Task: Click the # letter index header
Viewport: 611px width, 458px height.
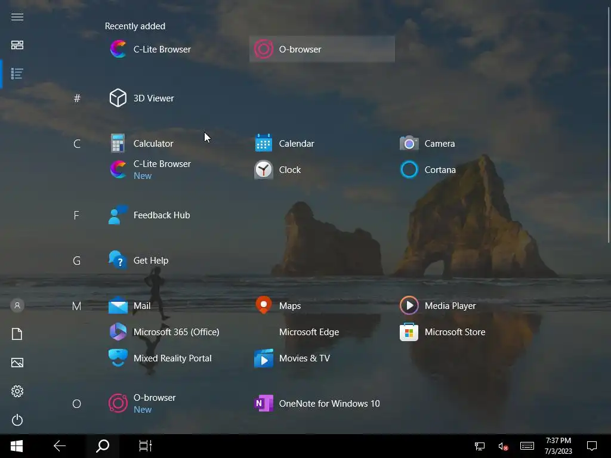Action: pos(77,98)
